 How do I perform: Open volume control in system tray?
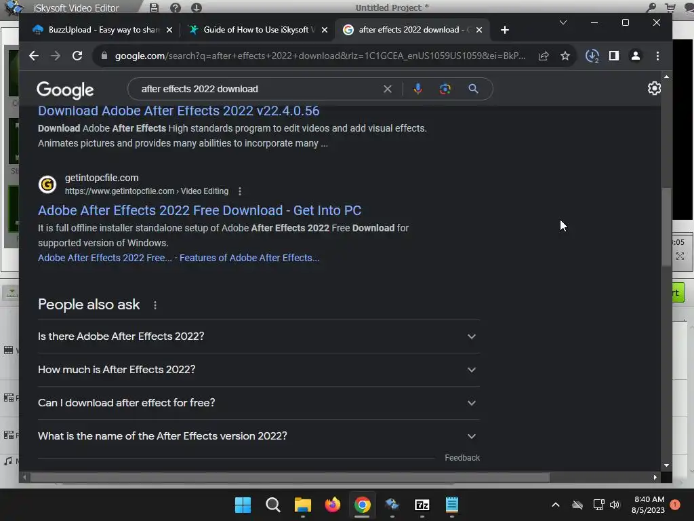click(615, 505)
